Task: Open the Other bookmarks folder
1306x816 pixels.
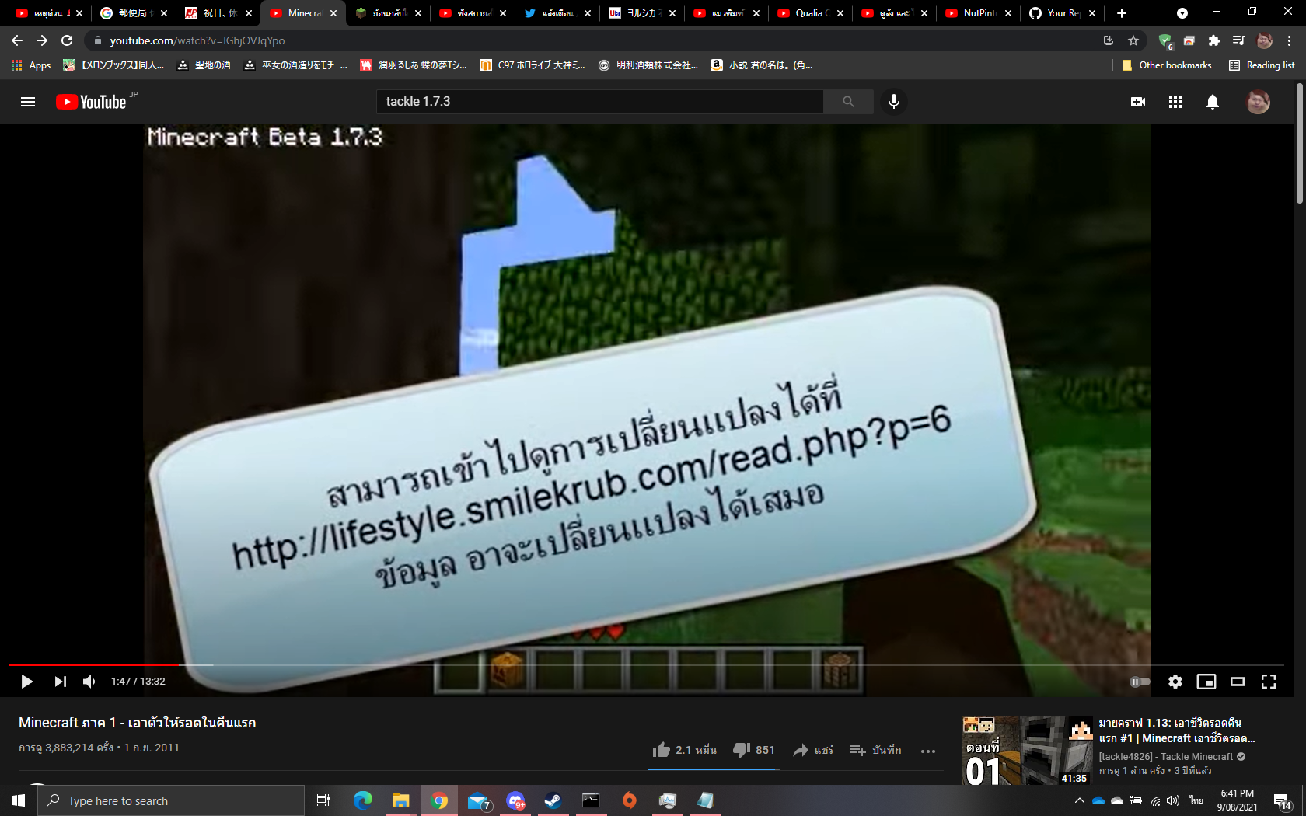Action: pyautogui.click(x=1166, y=65)
